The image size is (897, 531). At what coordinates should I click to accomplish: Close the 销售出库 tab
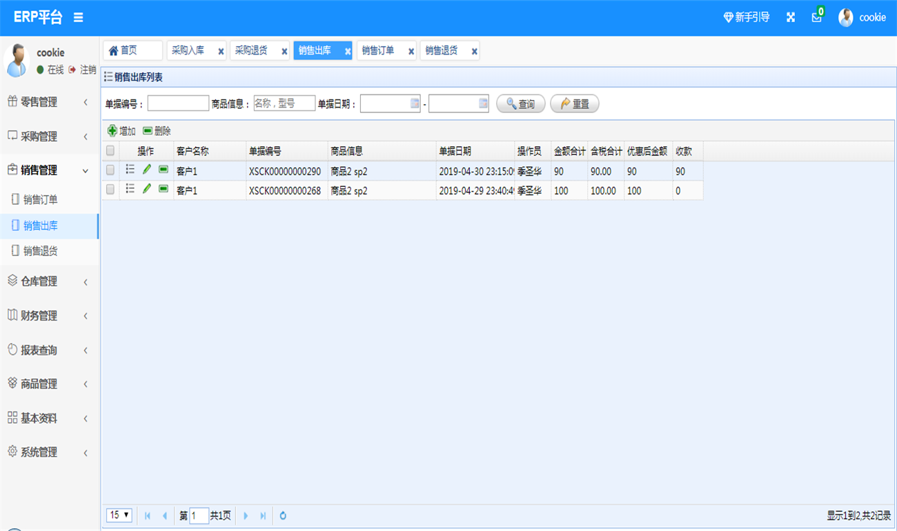click(348, 52)
